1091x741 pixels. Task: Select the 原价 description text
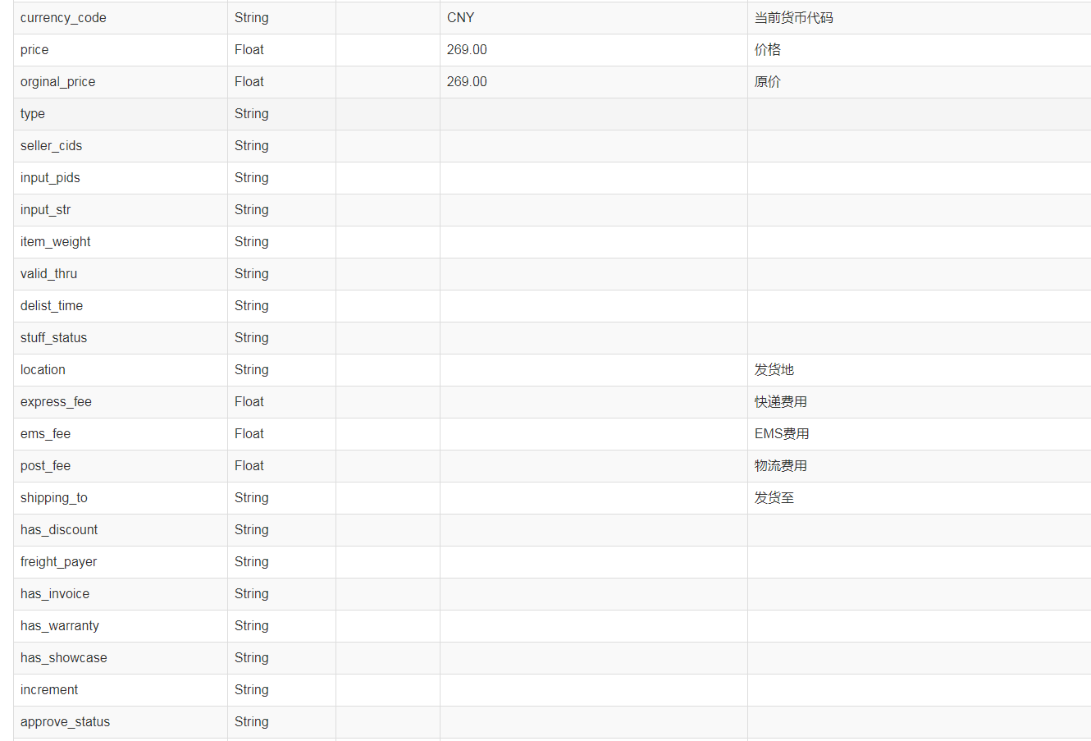(x=768, y=82)
